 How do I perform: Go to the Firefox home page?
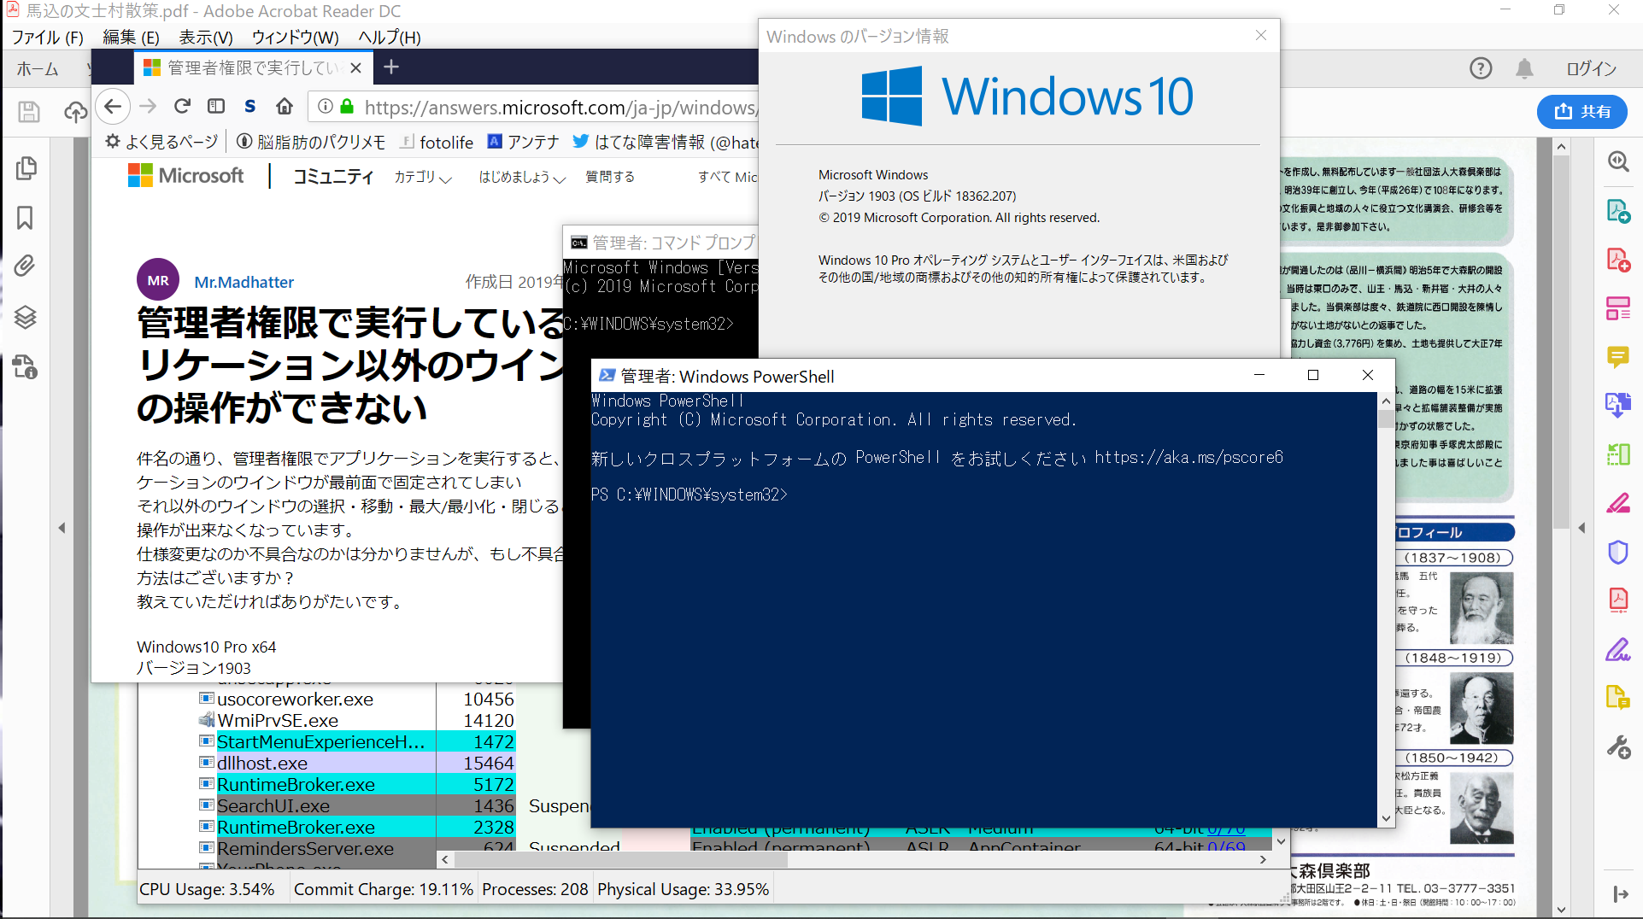point(285,106)
